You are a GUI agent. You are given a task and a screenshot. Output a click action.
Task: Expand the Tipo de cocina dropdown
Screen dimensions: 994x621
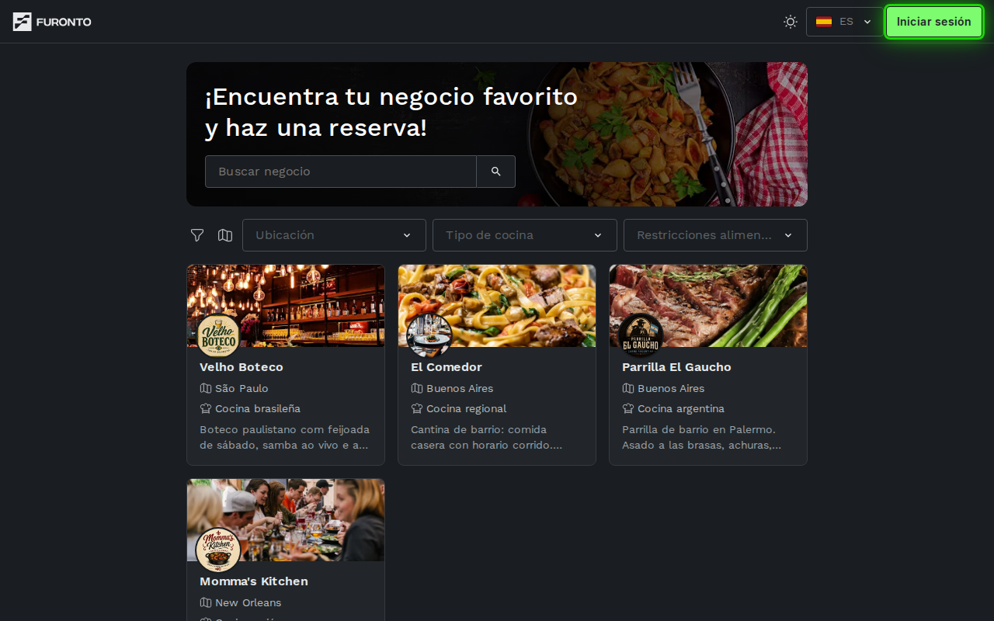pos(525,235)
